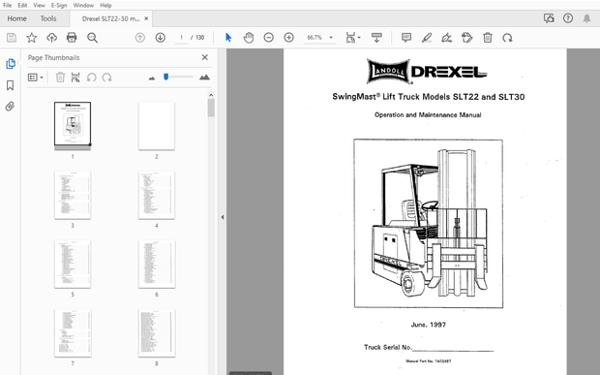This screenshot has height=375, width=600.
Task: Select page 7 thumbnail
Action: (73, 333)
